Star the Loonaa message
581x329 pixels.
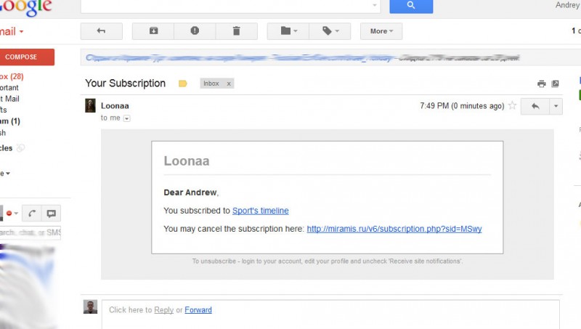pyautogui.click(x=512, y=105)
